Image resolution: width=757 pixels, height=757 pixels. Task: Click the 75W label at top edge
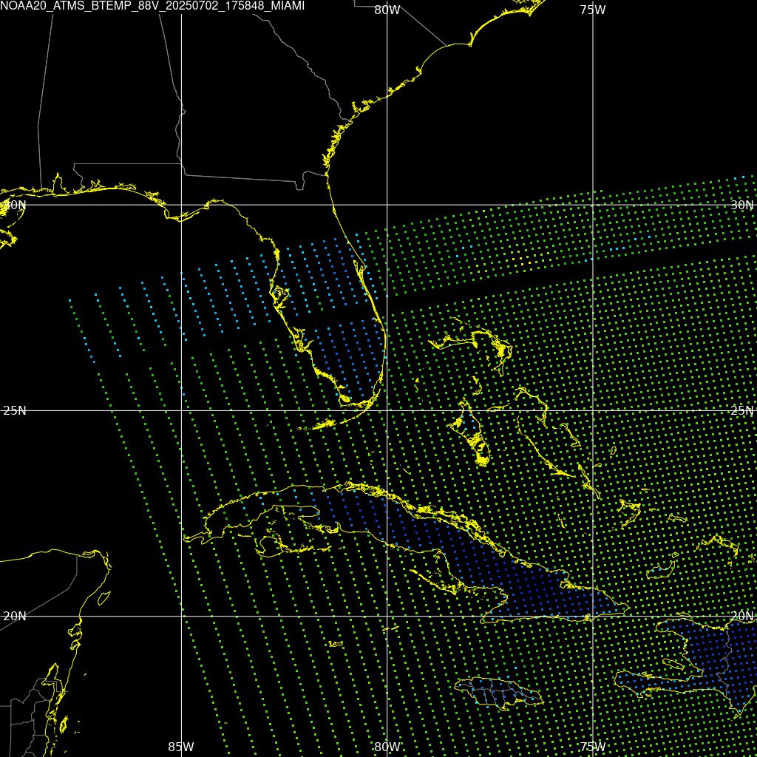[593, 10]
